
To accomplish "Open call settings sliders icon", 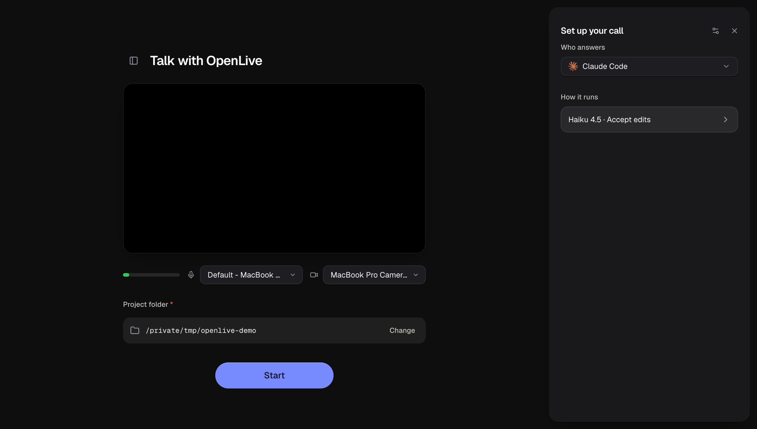I will tap(715, 31).
